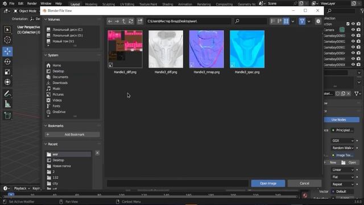
Task: Switch to vertical list display mode
Action: click(273, 21)
